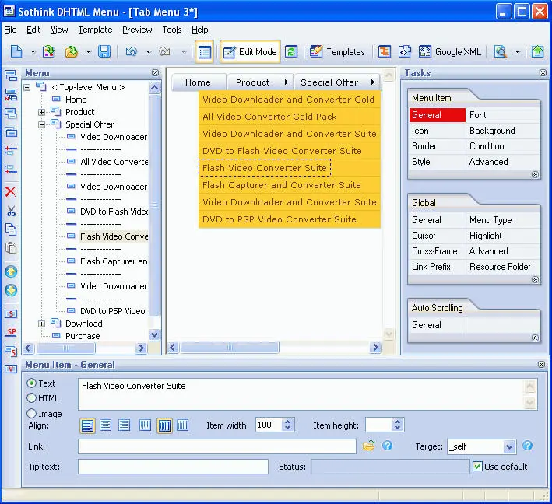Image resolution: width=552 pixels, height=504 pixels.
Task: Open Background settings under Menu Item
Action: (492, 131)
